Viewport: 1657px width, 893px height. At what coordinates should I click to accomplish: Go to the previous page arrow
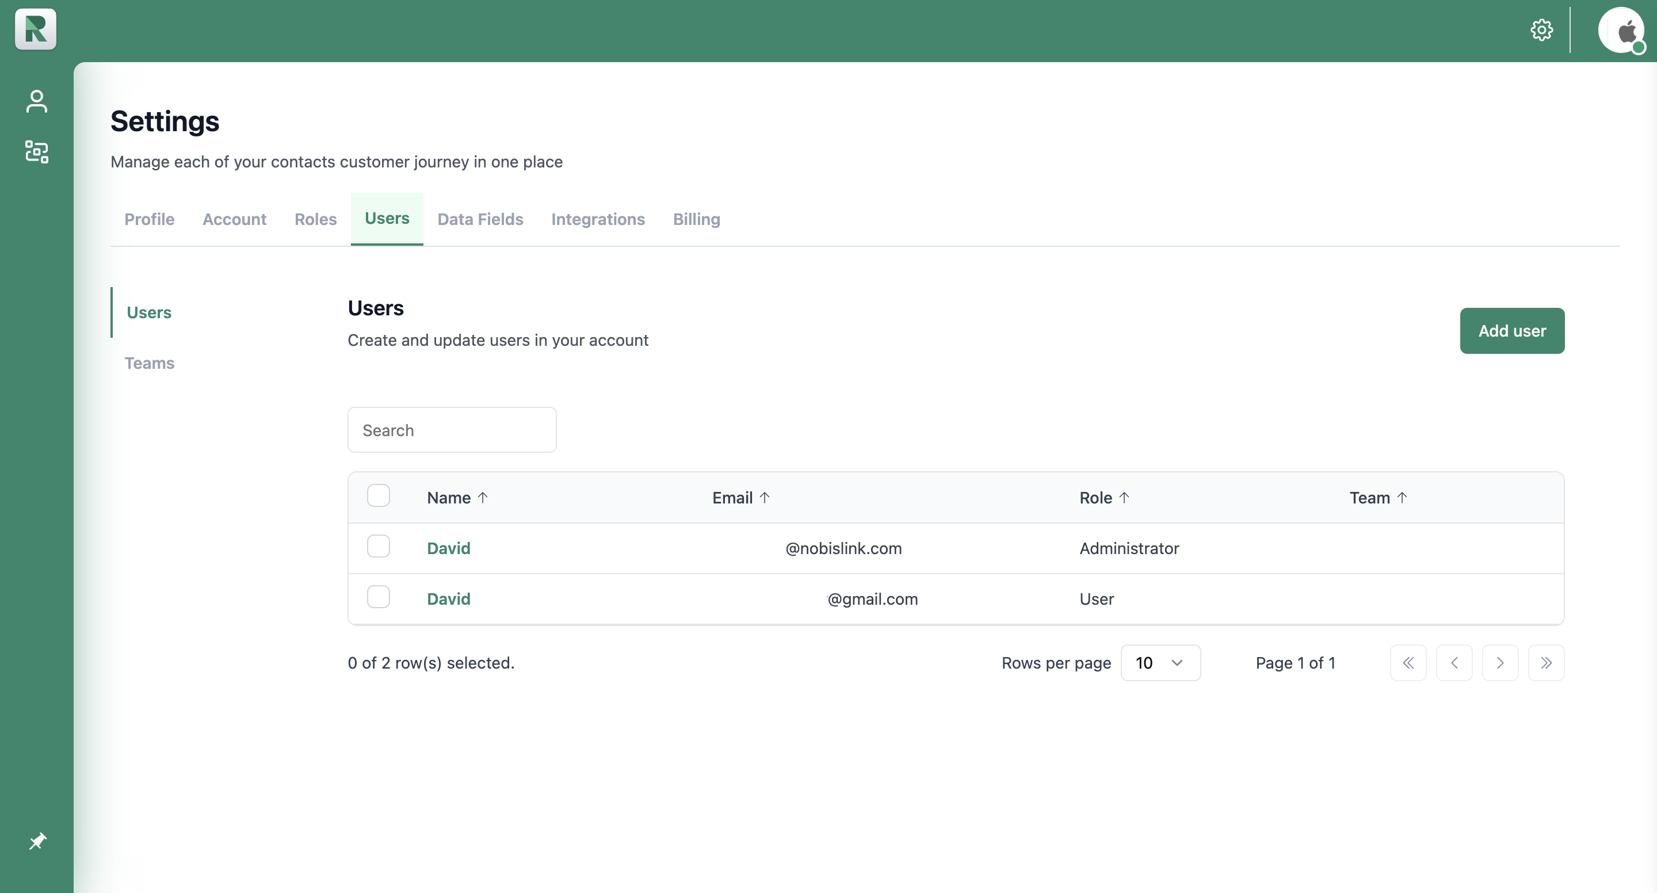1454,663
